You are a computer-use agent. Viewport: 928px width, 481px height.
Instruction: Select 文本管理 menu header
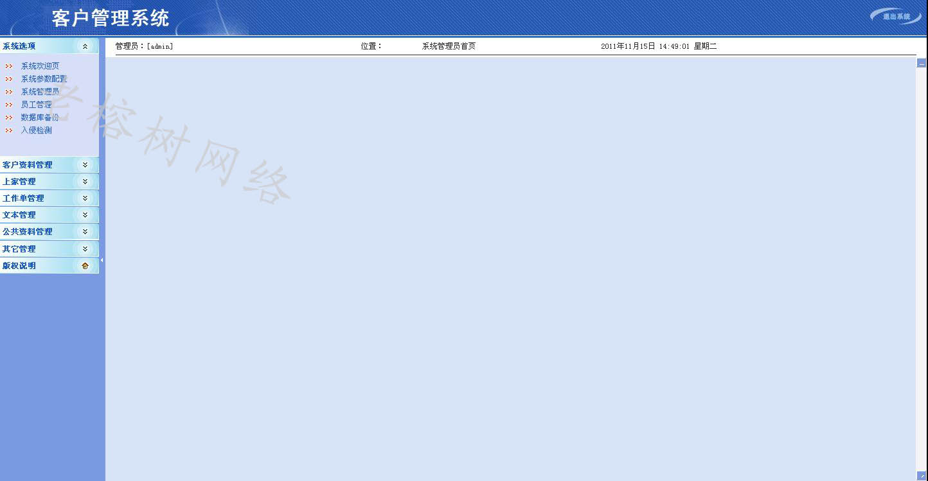[49, 215]
